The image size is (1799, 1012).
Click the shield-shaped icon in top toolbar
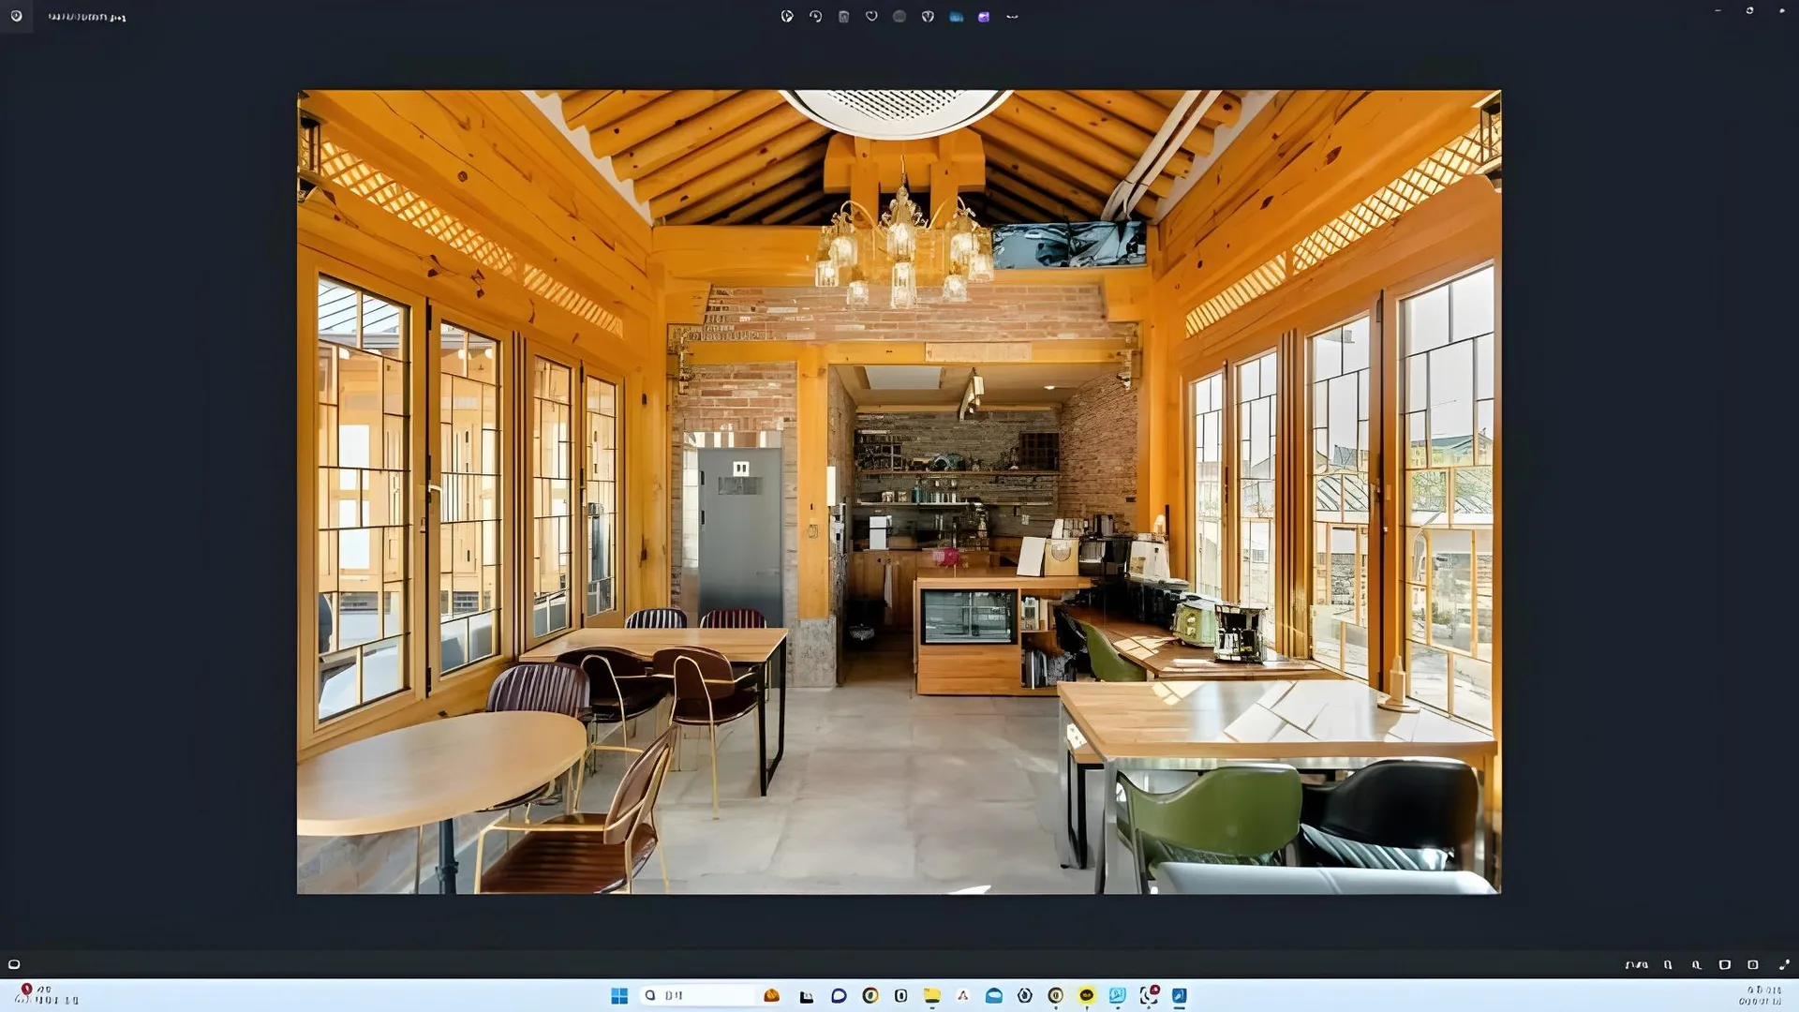coord(928,16)
